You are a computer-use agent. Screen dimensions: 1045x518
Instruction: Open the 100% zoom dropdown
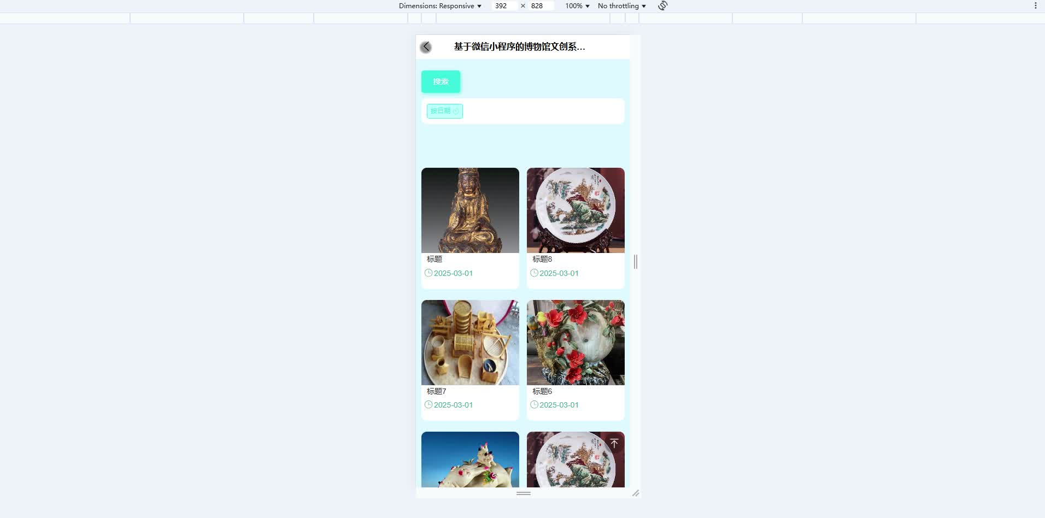point(577,5)
